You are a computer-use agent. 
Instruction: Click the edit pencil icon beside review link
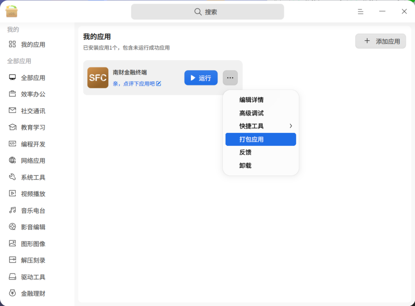159,84
